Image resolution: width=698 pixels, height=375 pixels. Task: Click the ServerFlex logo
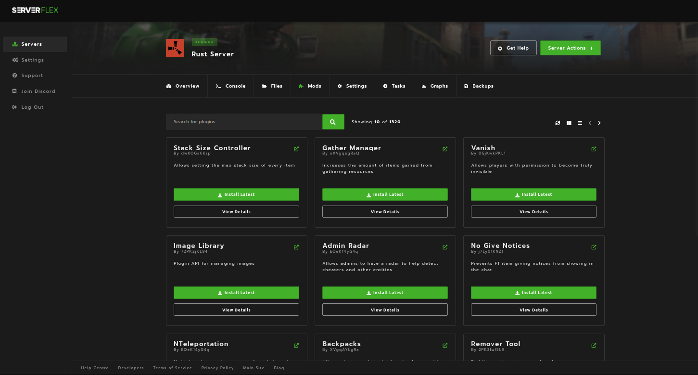click(x=35, y=10)
